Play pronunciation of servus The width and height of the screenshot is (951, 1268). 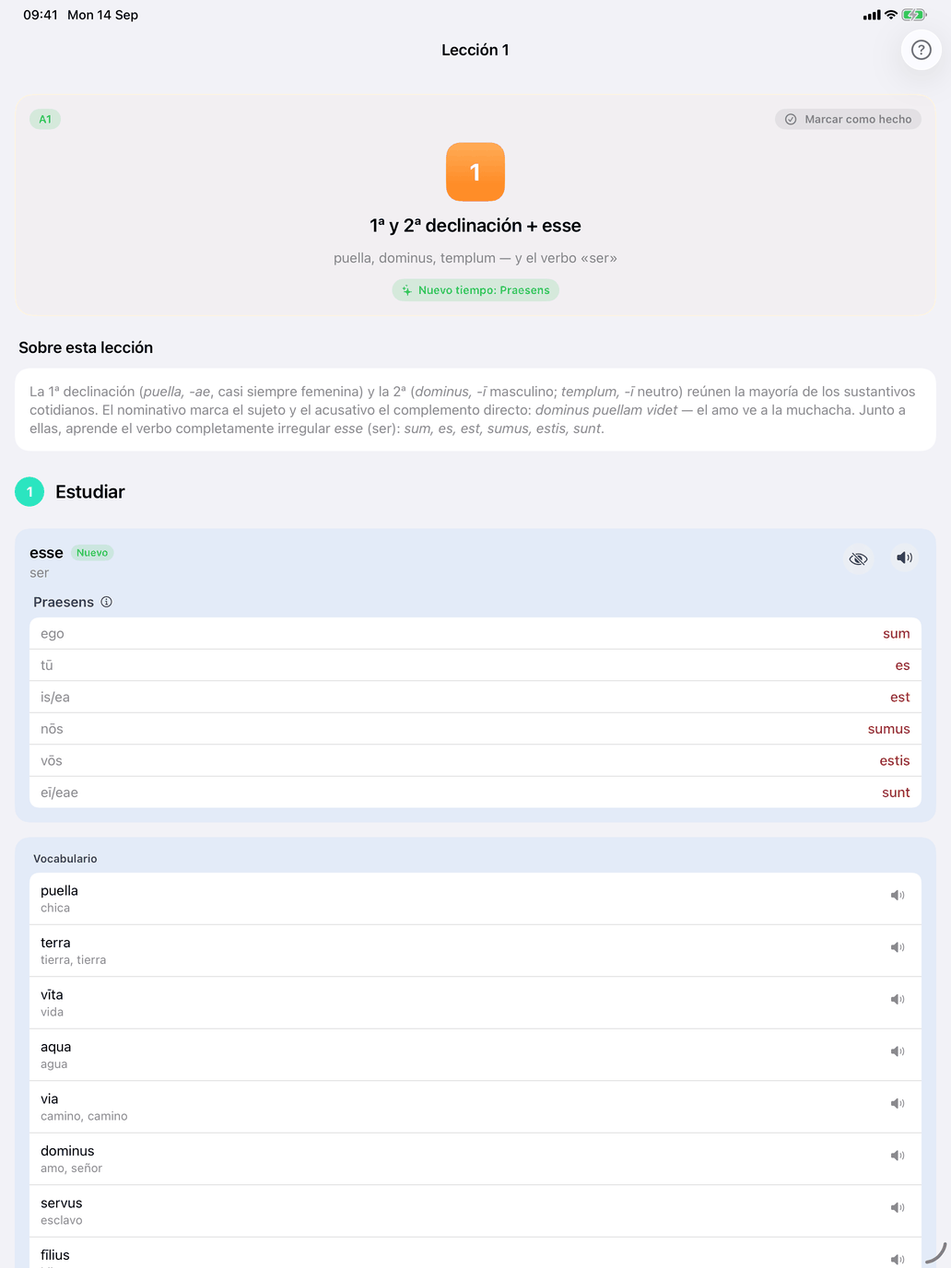pos(898,1208)
